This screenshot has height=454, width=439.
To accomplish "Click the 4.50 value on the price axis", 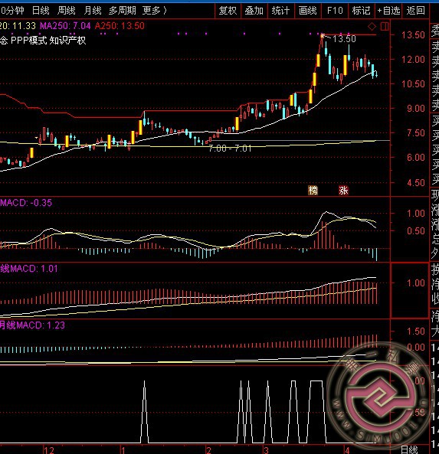I will [416, 183].
